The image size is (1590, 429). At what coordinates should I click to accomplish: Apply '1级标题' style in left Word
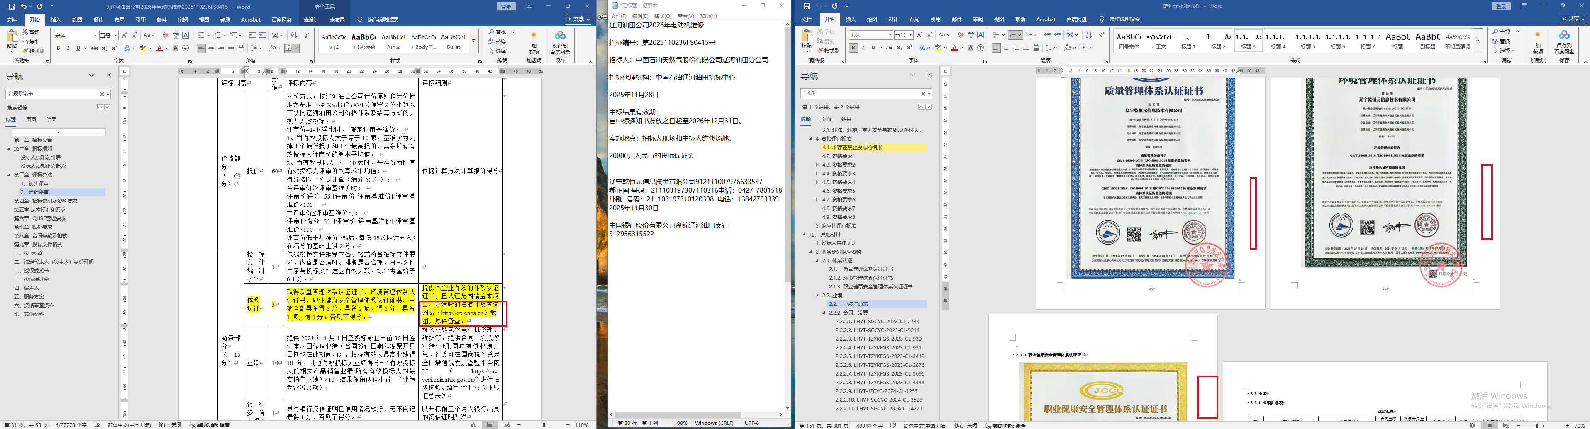[x=363, y=41]
